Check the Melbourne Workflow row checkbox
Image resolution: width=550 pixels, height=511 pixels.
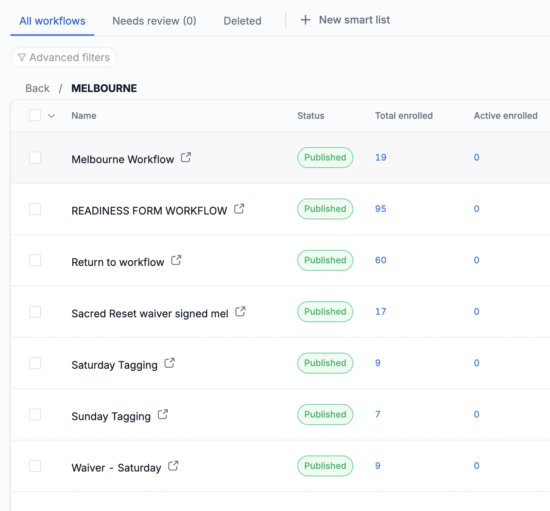(35, 158)
